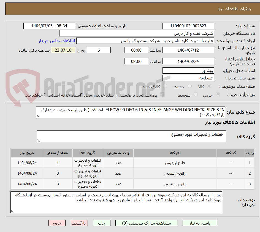260x232 pixels.
Task: Select the متوسط purchase type radio
Action: (196, 94)
